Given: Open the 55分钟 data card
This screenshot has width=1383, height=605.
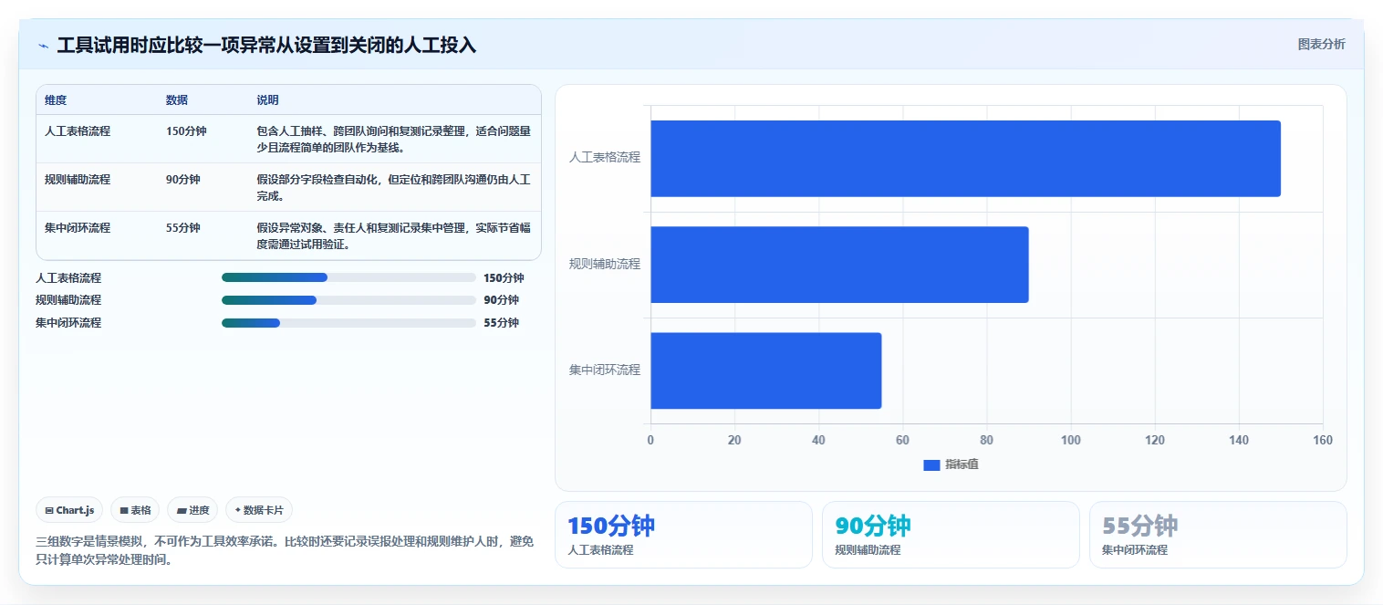Looking at the screenshot, I should [1218, 535].
